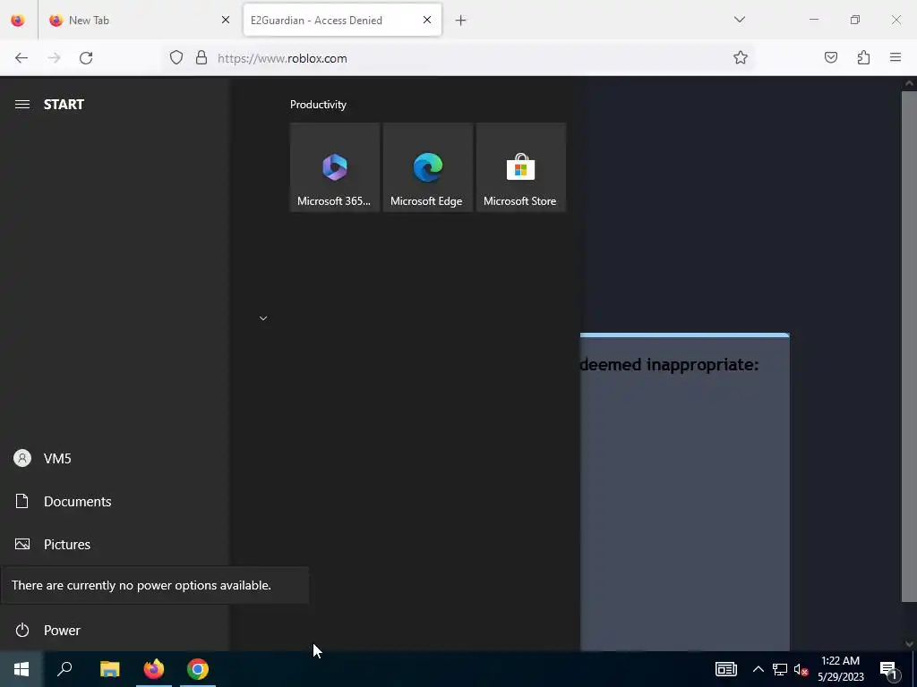The width and height of the screenshot is (917, 687).
Task: Click the Windows Start button
Action: coord(21,669)
